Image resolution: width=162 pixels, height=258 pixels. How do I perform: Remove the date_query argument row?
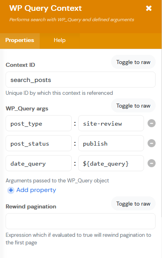pos(152,163)
